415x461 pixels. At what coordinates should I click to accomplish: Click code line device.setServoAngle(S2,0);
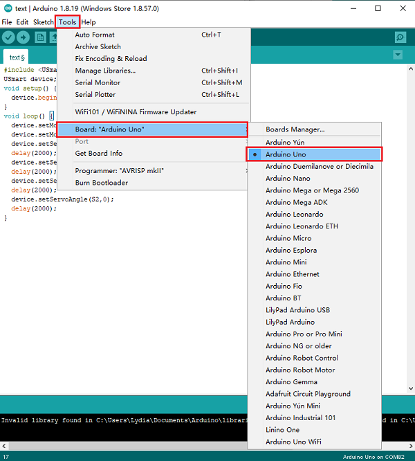(x=62, y=199)
